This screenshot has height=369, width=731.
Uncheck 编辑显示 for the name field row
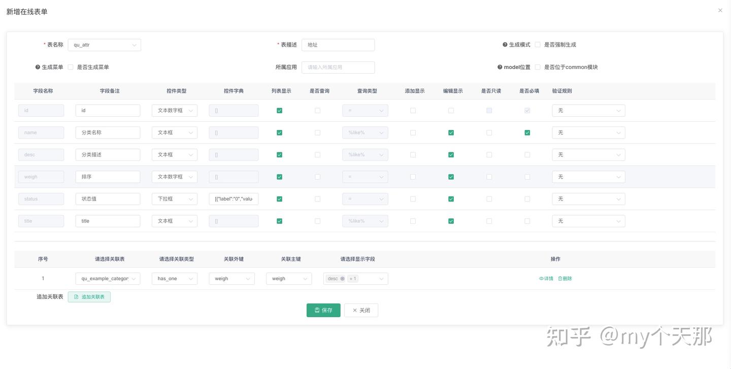click(x=451, y=132)
